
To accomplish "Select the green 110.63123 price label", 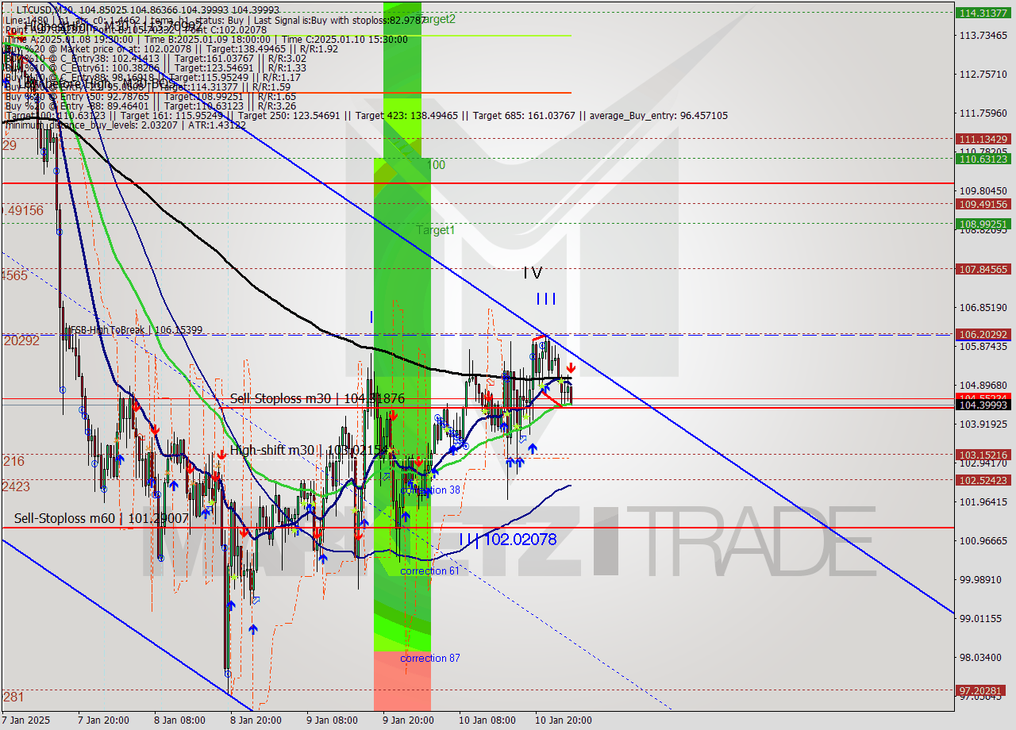I will point(983,159).
